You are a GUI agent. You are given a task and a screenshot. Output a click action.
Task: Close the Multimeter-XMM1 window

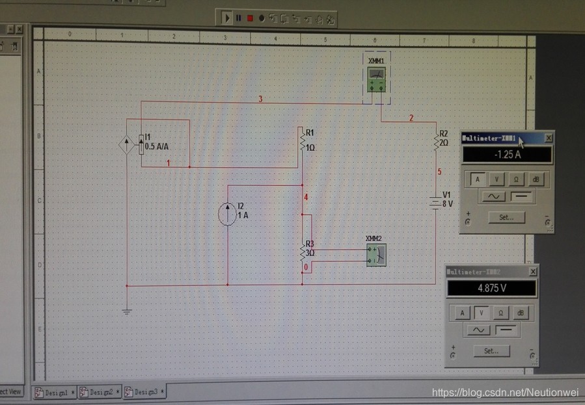pos(549,138)
